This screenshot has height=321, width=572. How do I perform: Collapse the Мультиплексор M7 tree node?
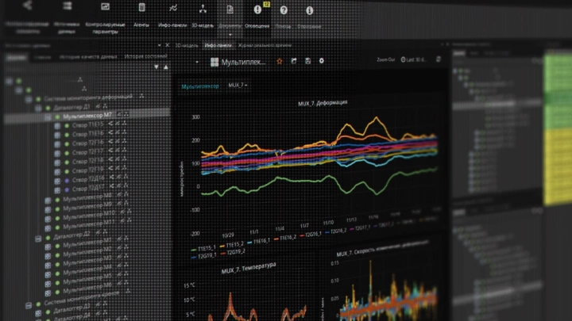click(47, 116)
